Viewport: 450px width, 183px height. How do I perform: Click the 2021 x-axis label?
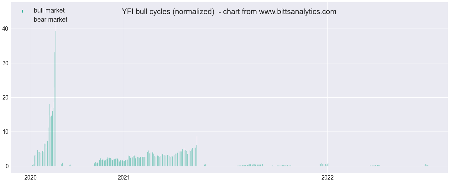pos(124,178)
